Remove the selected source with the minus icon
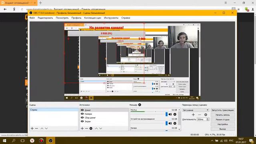The image size is (256, 144). (x=86, y=128)
